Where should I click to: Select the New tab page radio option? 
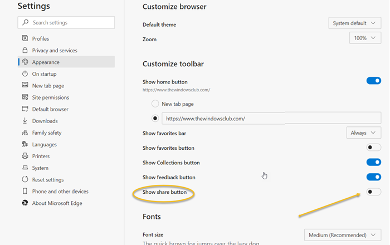(x=155, y=104)
